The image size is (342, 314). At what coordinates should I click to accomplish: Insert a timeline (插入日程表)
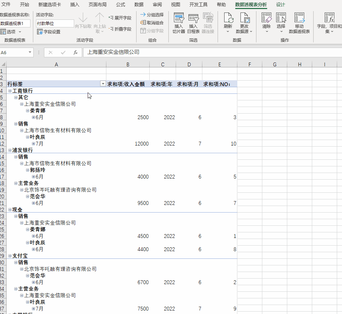click(193, 23)
